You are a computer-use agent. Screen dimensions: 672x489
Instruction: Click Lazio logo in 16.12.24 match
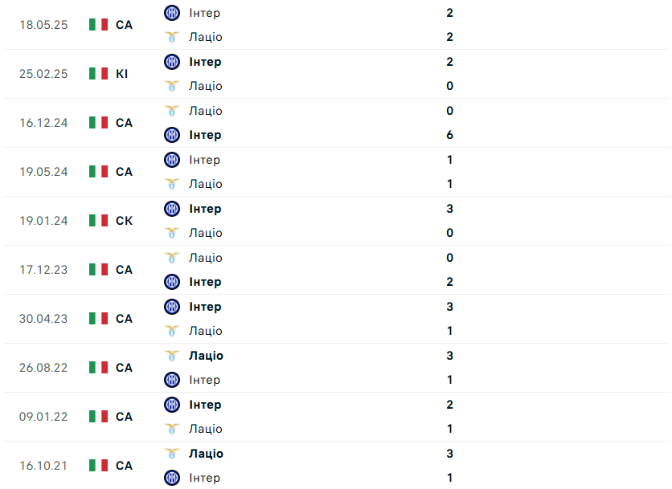coord(172,111)
